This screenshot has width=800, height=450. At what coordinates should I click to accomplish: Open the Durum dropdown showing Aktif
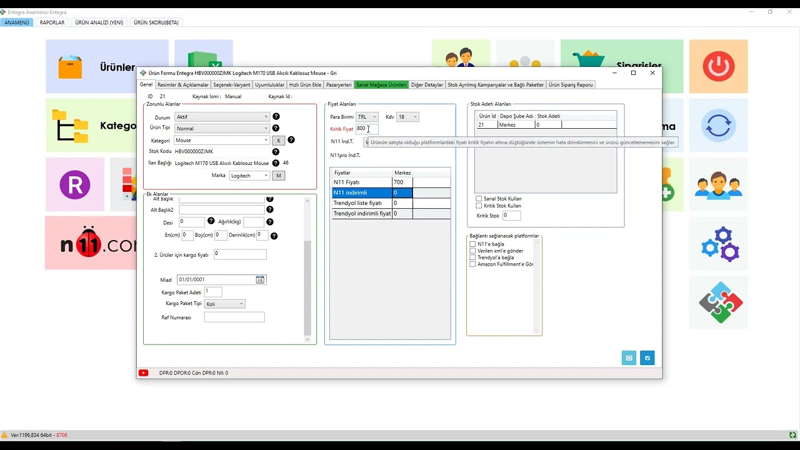coord(222,117)
